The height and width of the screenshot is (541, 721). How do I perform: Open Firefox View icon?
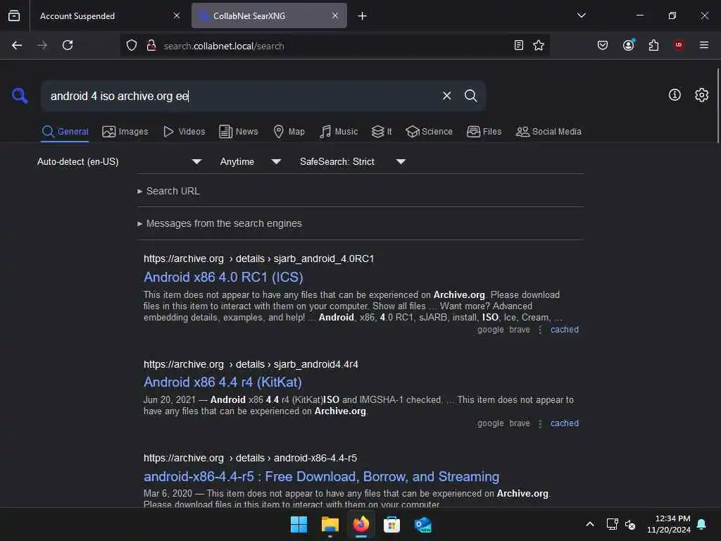[x=14, y=15]
